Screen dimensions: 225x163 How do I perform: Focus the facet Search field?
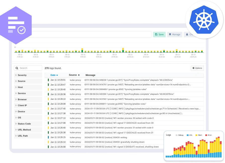(28, 68)
